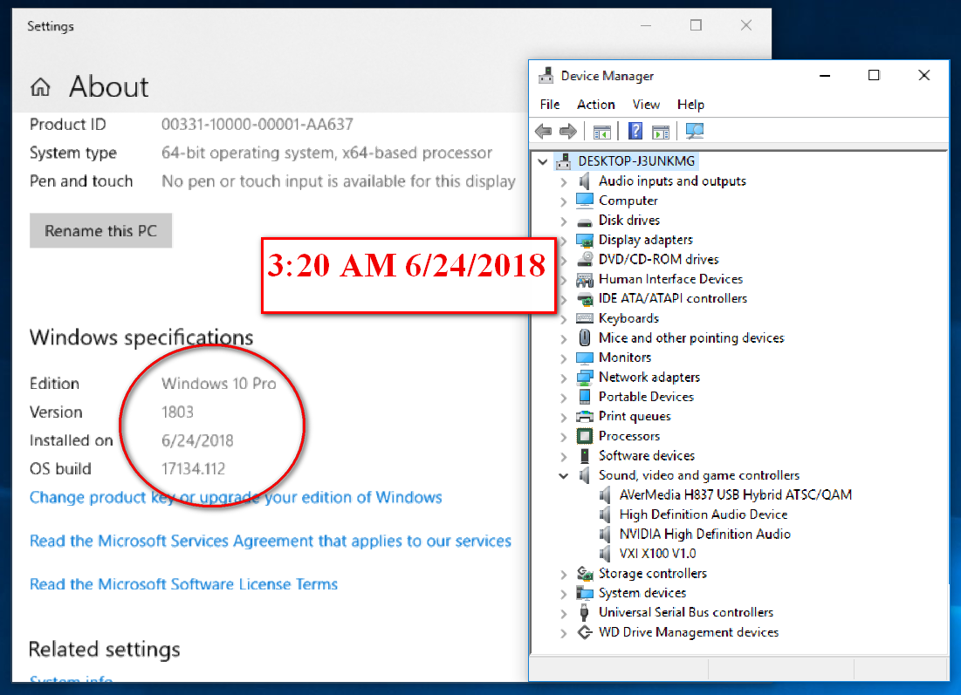Click the Keyboards category icon

coord(585,318)
